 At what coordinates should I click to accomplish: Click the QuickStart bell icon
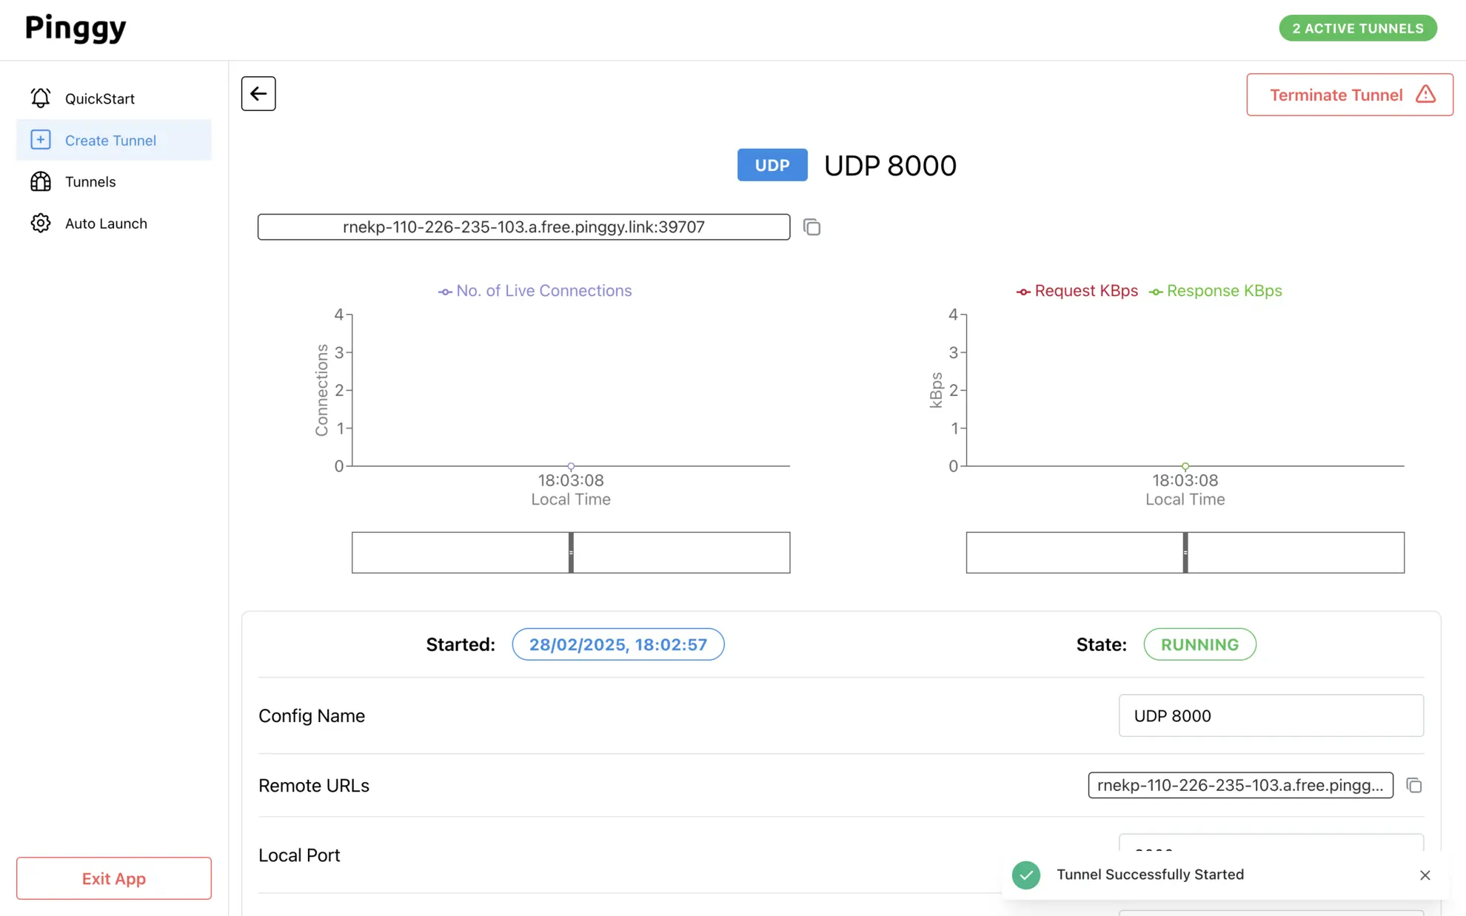(41, 98)
